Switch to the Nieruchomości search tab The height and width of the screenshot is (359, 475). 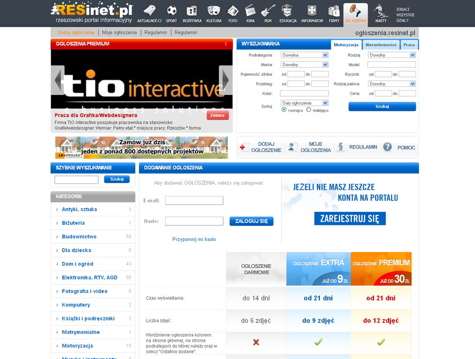click(x=381, y=45)
